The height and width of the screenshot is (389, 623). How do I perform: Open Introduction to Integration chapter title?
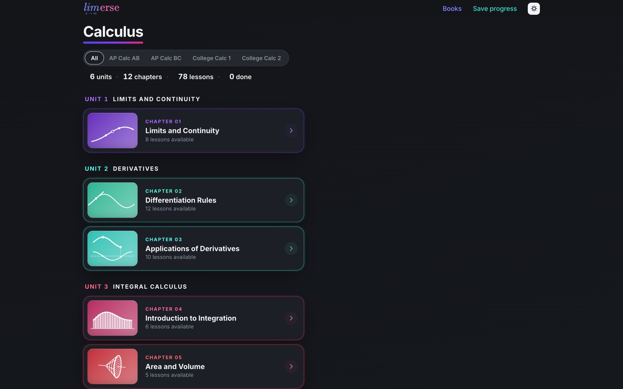191,318
